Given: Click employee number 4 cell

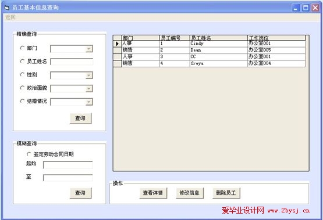Looking at the screenshot, I should pyautogui.click(x=175, y=63).
